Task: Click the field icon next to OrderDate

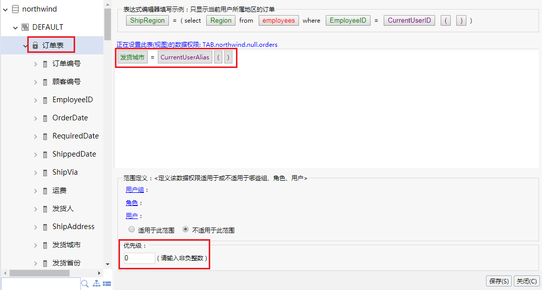Action: pos(45,118)
